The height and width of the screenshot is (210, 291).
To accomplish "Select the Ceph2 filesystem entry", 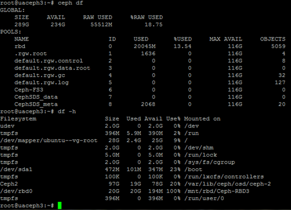I will (9, 184).
